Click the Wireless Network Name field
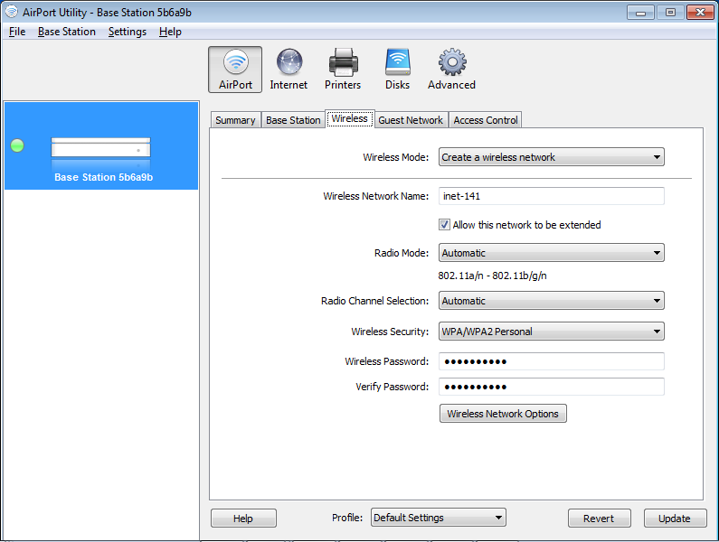This screenshot has height=542, width=719. click(x=551, y=196)
